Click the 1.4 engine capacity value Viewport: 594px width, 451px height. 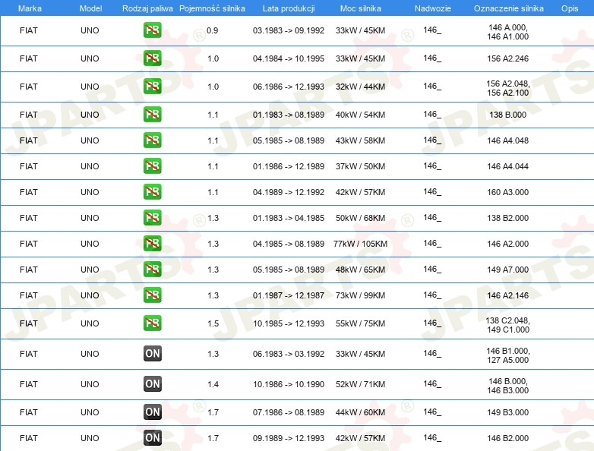click(213, 384)
